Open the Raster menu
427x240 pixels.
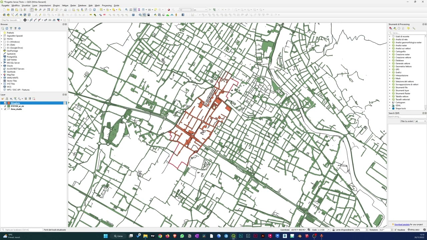point(73,5)
